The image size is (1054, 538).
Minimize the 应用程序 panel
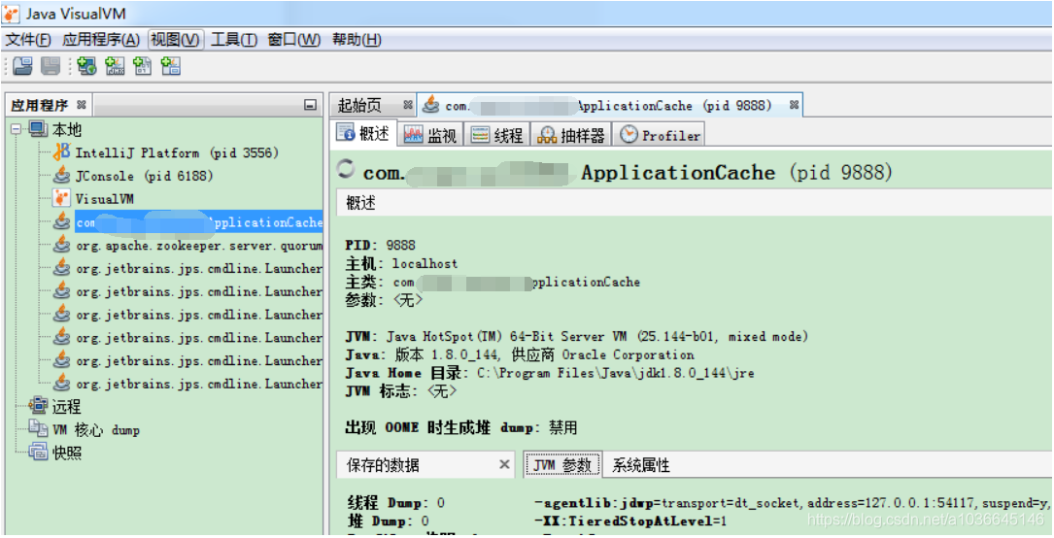(310, 106)
